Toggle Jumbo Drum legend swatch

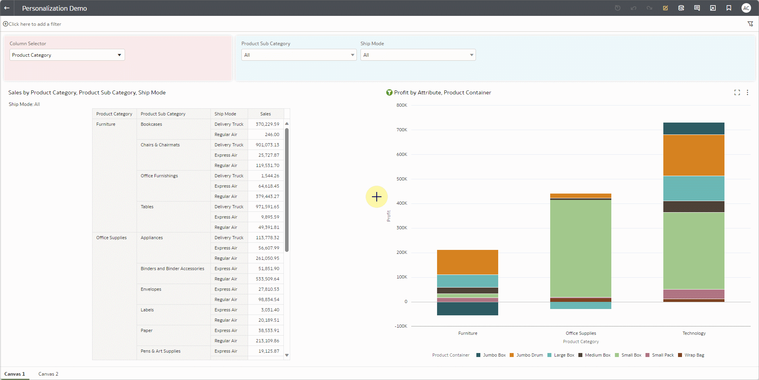(x=512, y=355)
